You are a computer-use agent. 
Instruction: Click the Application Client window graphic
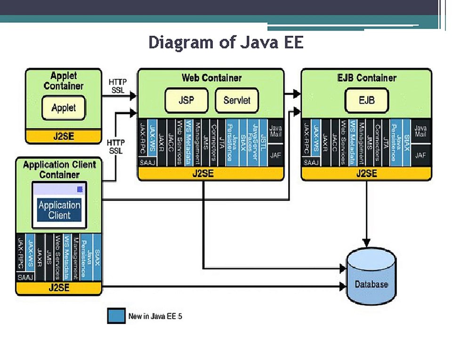[x=59, y=205]
